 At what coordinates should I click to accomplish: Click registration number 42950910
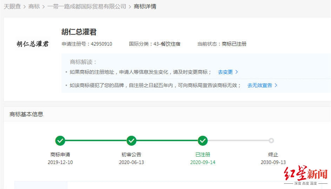coord(101,44)
